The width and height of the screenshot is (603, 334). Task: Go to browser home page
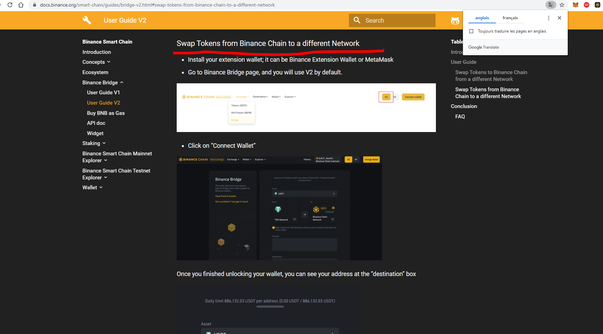21,5
